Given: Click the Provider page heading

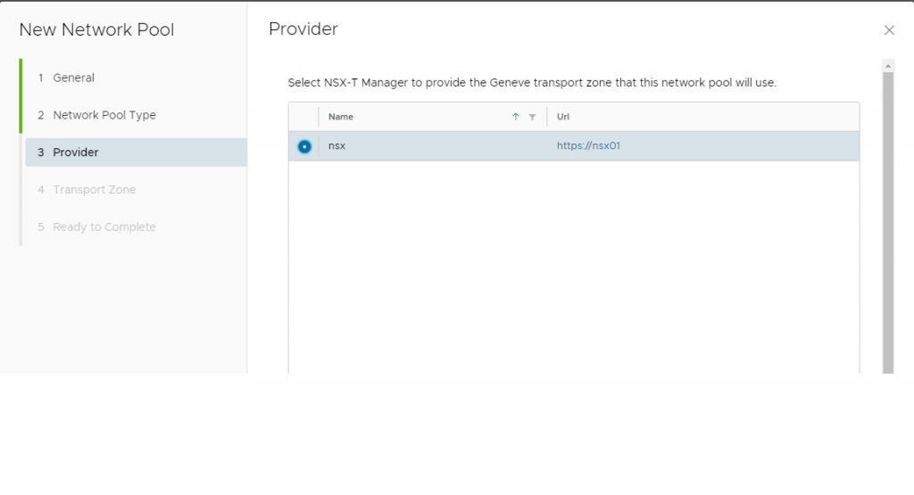Looking at the screenshot, I should pos(303,29).
